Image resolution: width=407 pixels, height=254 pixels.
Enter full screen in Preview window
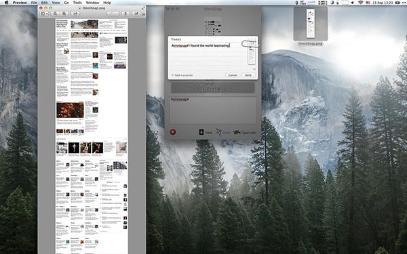pos(143,7)
